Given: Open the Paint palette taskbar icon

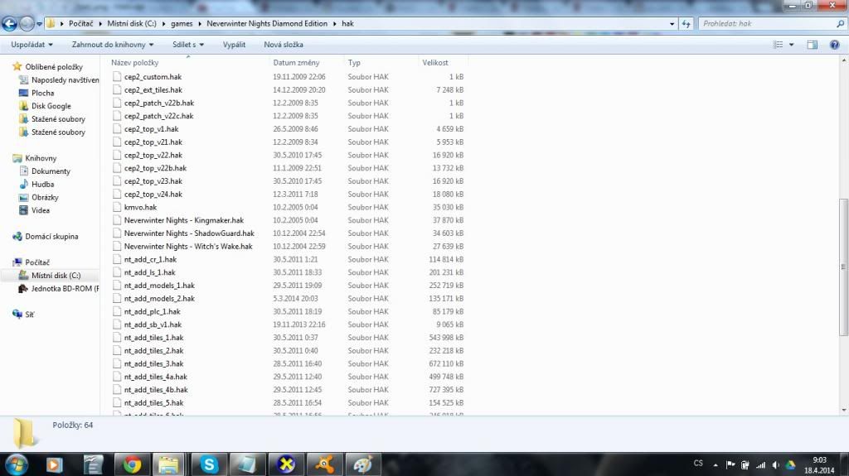Looking at the screenshot, I should (x=362, y=464).
